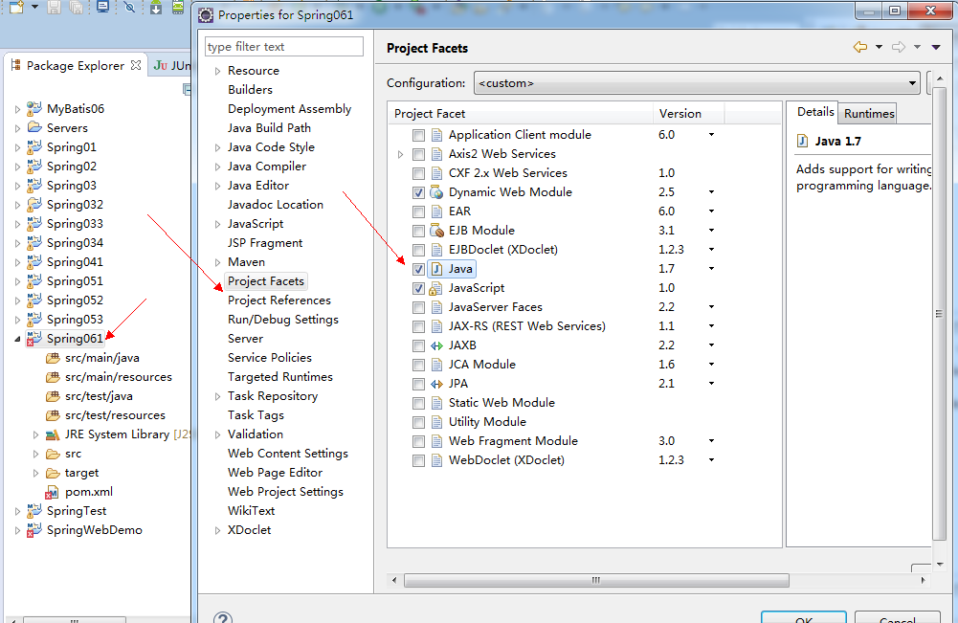This screenshot has height=623, width=958.
Task: Click the src/main/java source folder icon
Action: 54,358
